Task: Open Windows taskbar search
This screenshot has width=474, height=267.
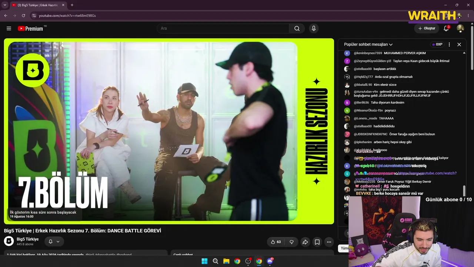Action: coord(216,261)
